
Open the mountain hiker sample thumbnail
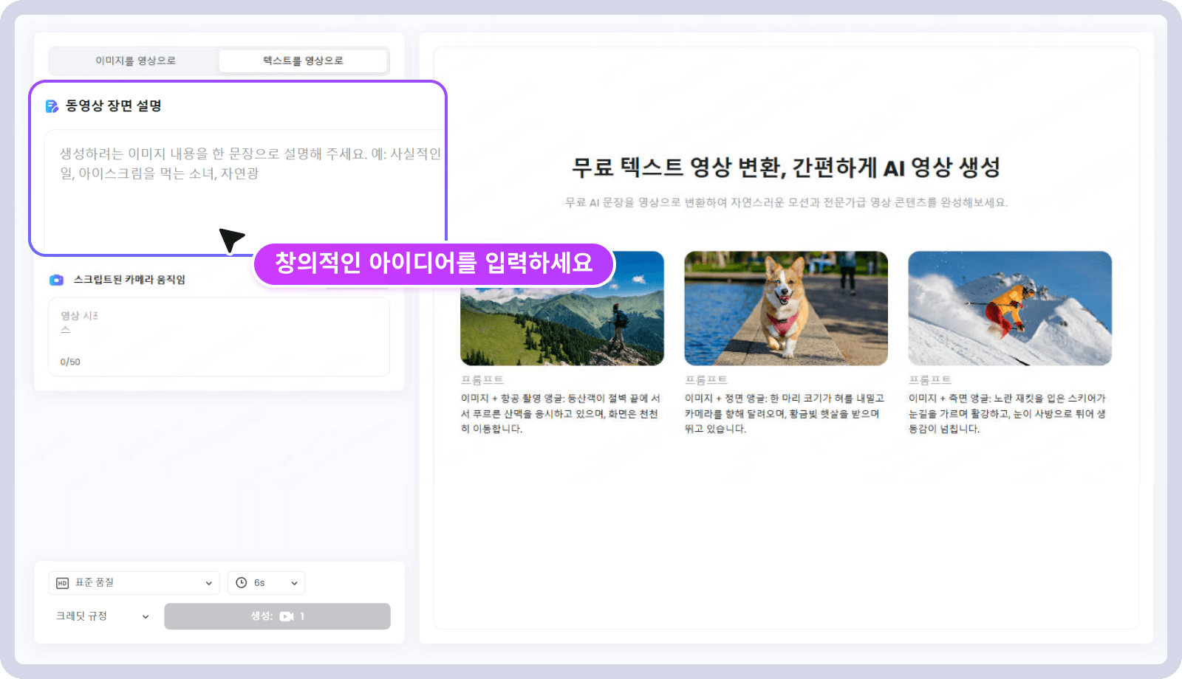pos(562,309)
